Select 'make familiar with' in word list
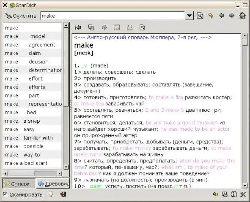This screenshot has width=250, height=202. click(x=33, y=138)
